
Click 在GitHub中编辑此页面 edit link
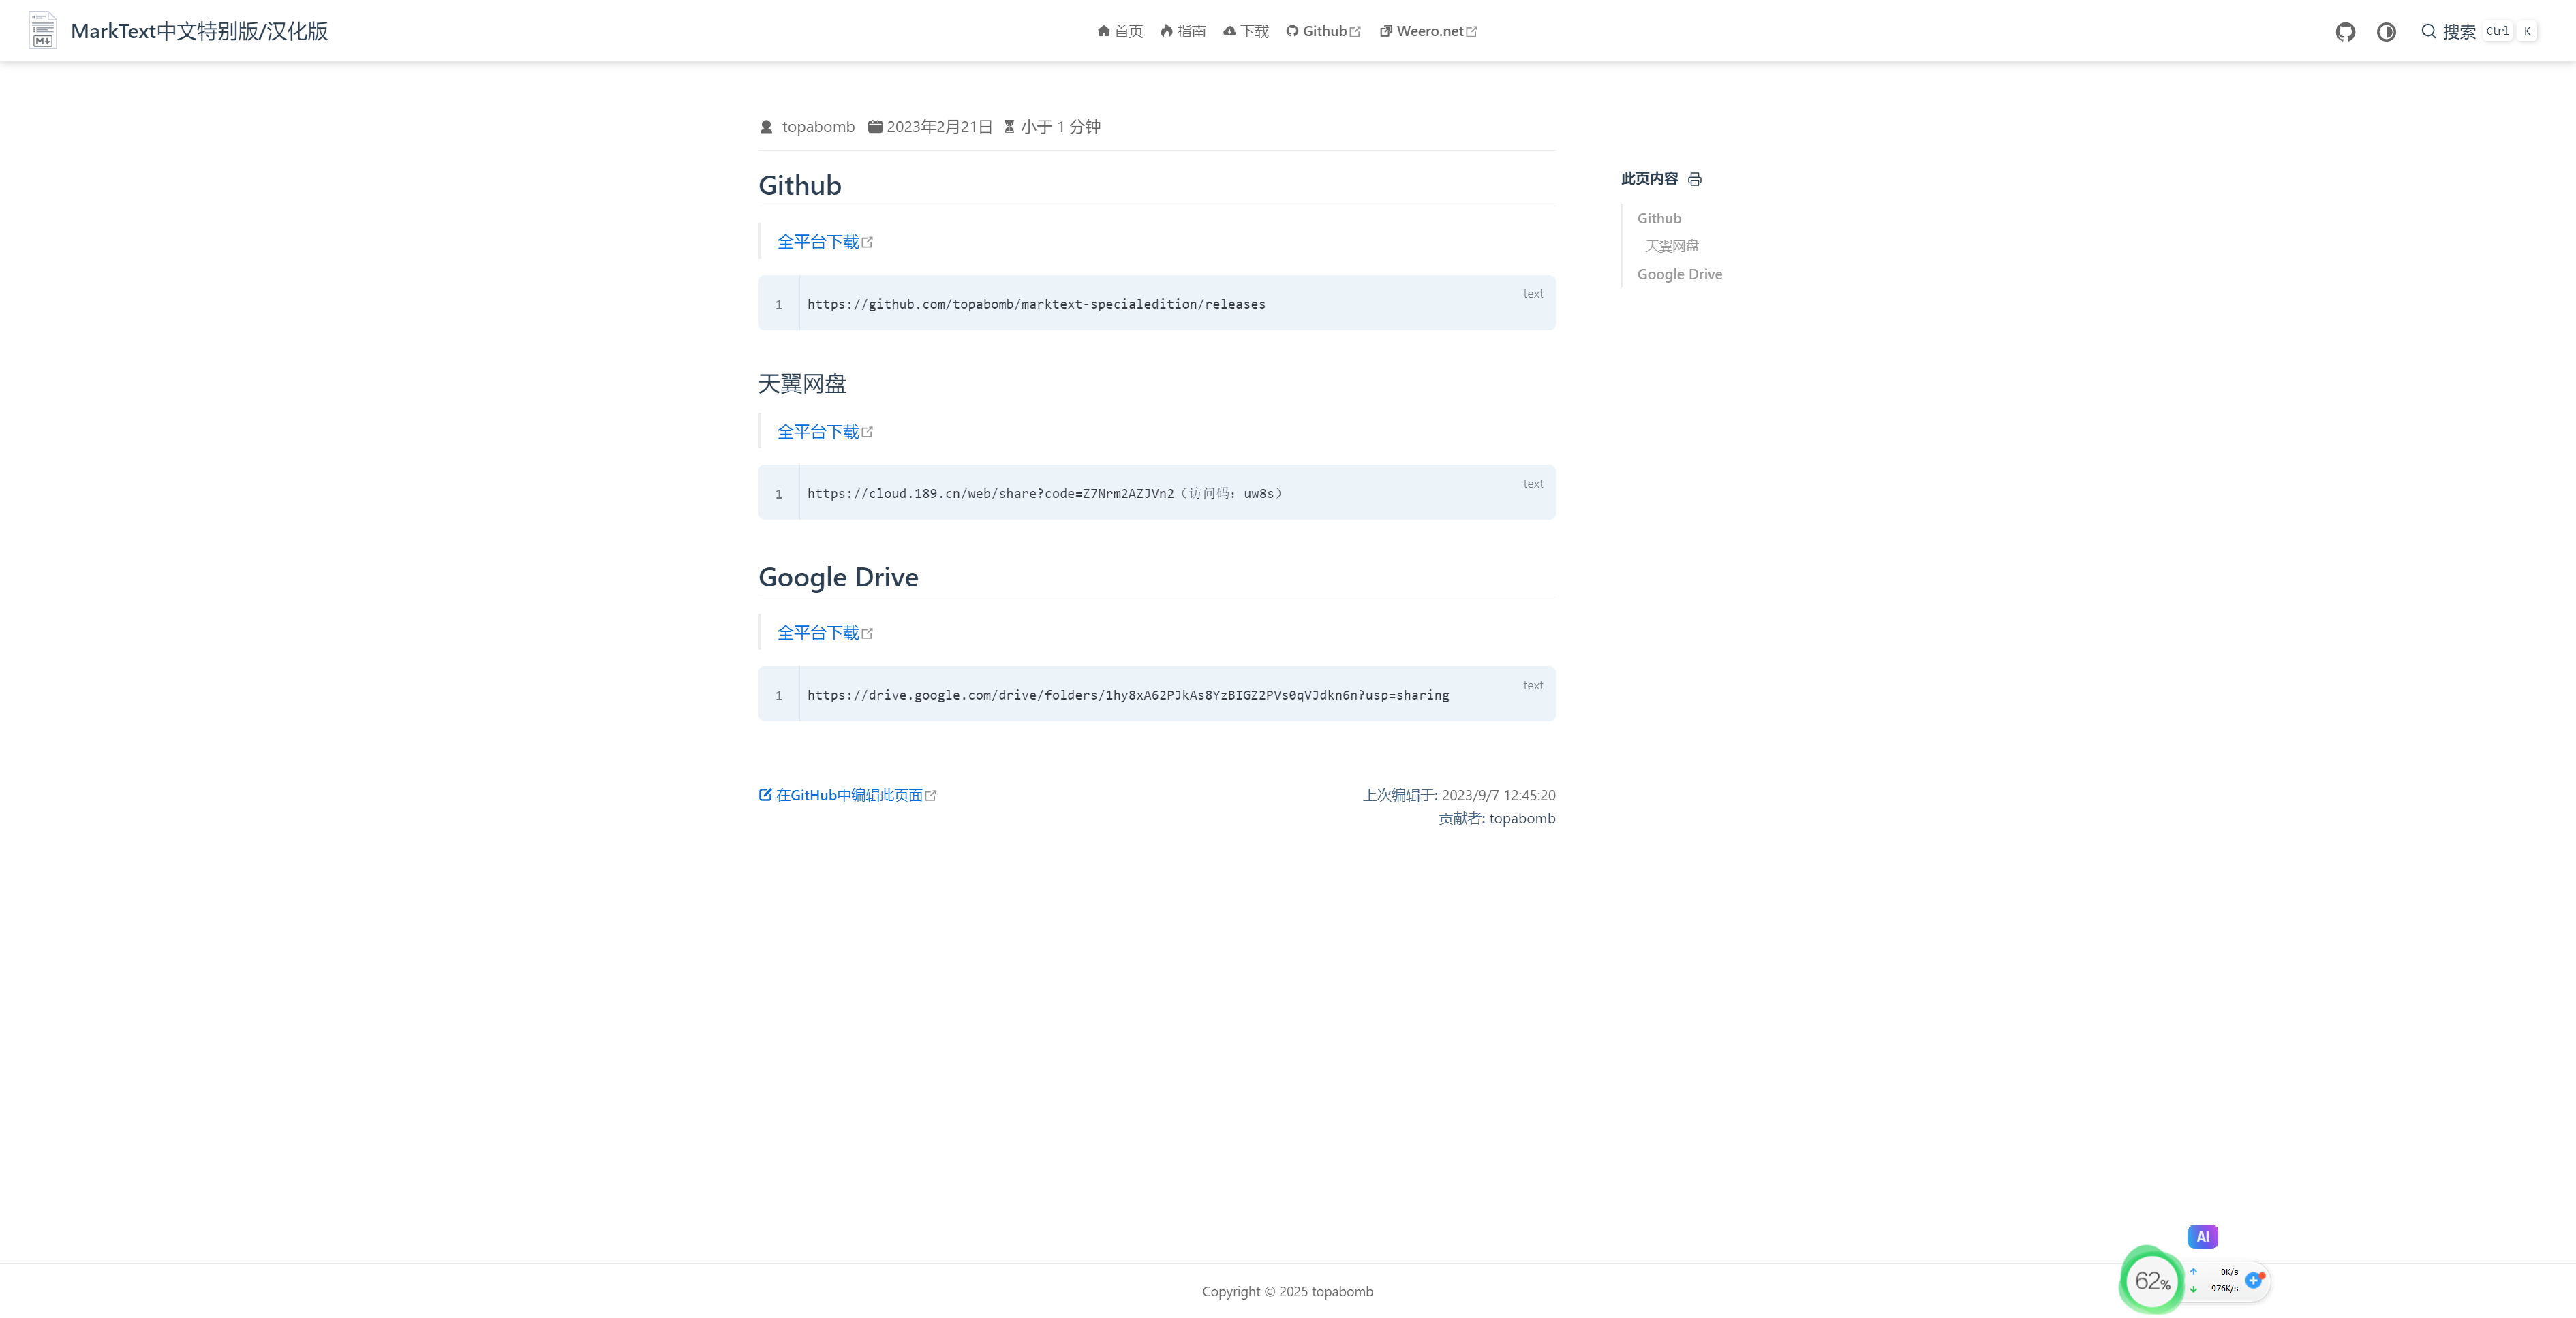pyautogui.click(x=848, y=796)
